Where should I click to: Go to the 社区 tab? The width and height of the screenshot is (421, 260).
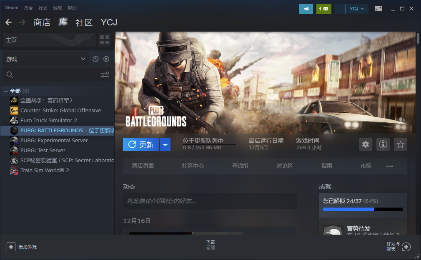[x=84, y=22]
